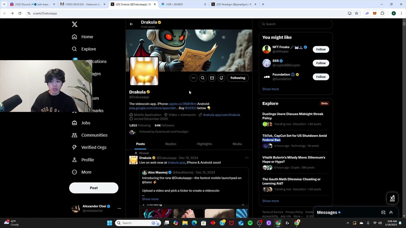Viewport: 406px width, 228px height.
Task: Follow the Foundation account
Action: (321, 77)
